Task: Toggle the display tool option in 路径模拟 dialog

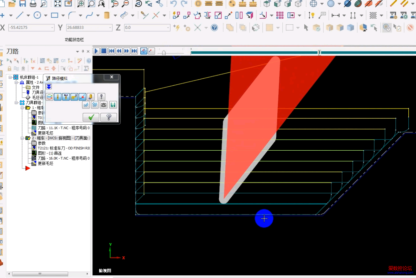Action: coord(58,97)
